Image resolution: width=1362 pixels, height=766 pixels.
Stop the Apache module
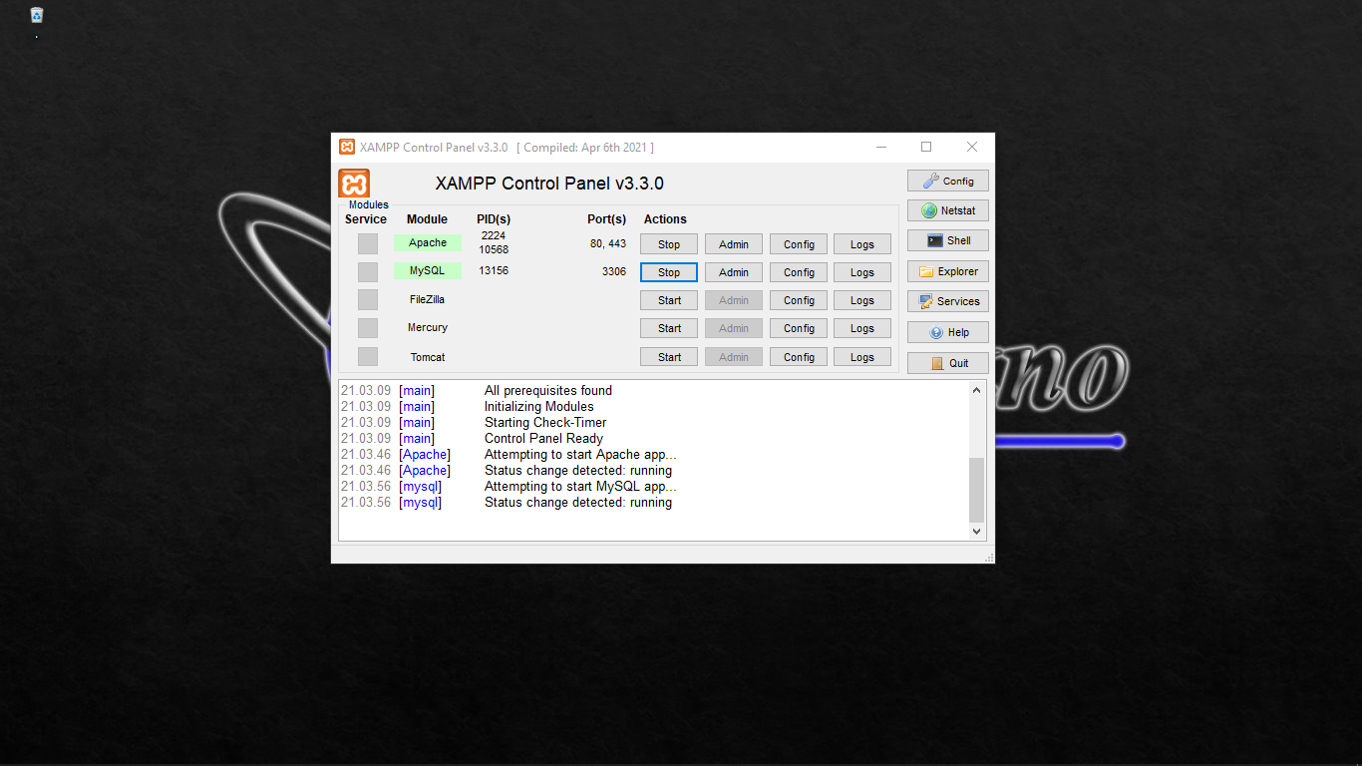coord(669,244)
